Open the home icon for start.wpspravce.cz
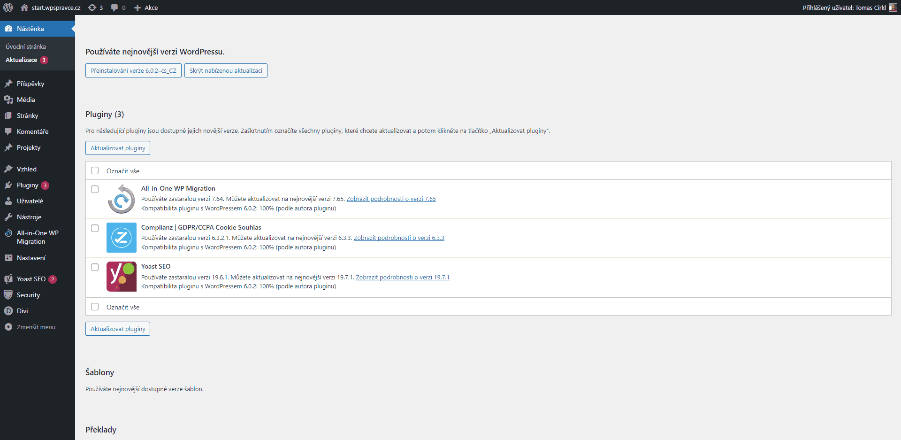901x440 pixels. pos(24,8)
